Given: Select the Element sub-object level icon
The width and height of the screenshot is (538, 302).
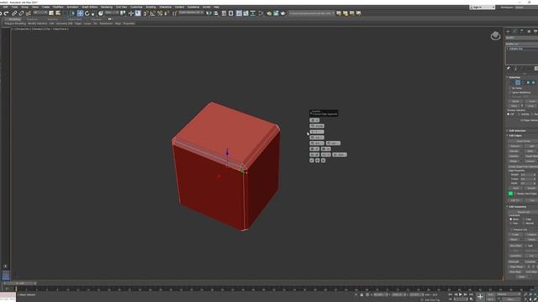Looking at the screenshot, I should [533, 82].
